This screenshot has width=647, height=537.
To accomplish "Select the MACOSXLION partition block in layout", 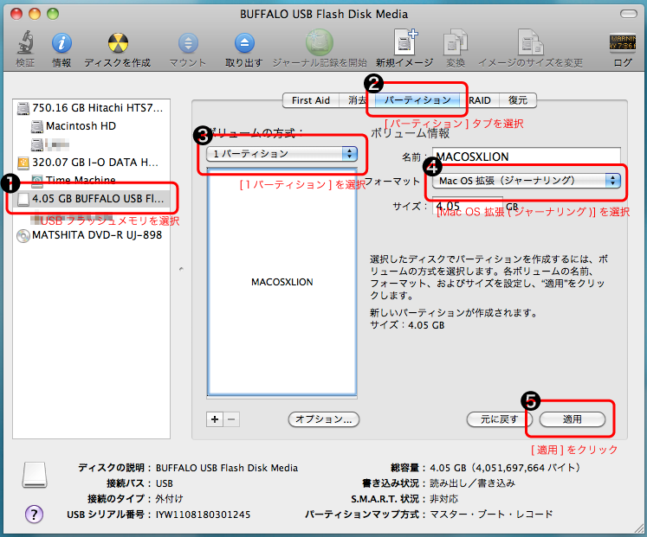I will 282,282.
